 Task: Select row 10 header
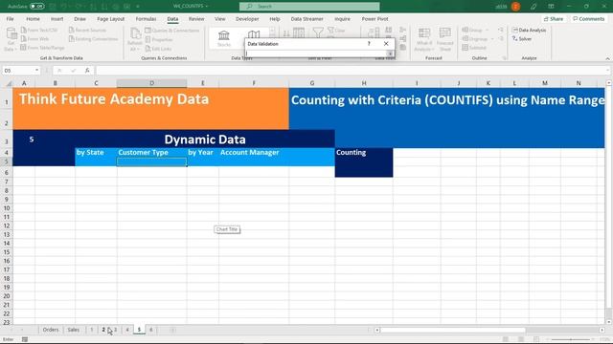click(x=7, y=208)
